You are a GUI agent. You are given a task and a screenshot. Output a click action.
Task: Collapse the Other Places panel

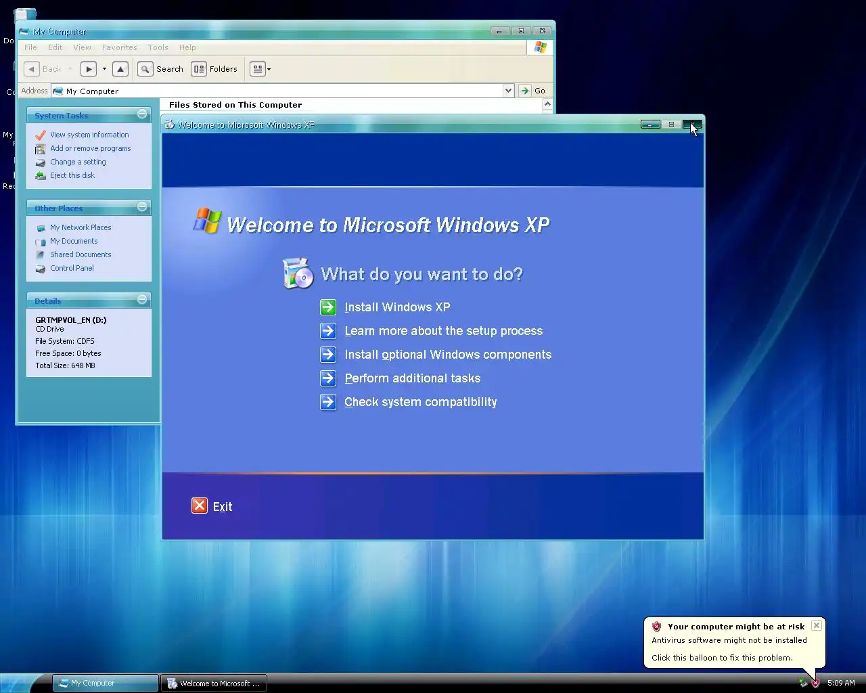(x=142, y=207)
